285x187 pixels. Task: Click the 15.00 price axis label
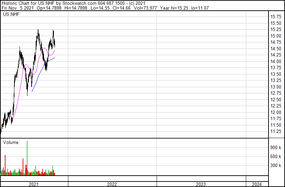coord(276,36)
